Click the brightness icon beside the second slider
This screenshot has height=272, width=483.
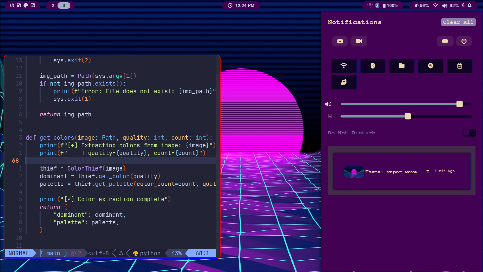tap(330, 116)
